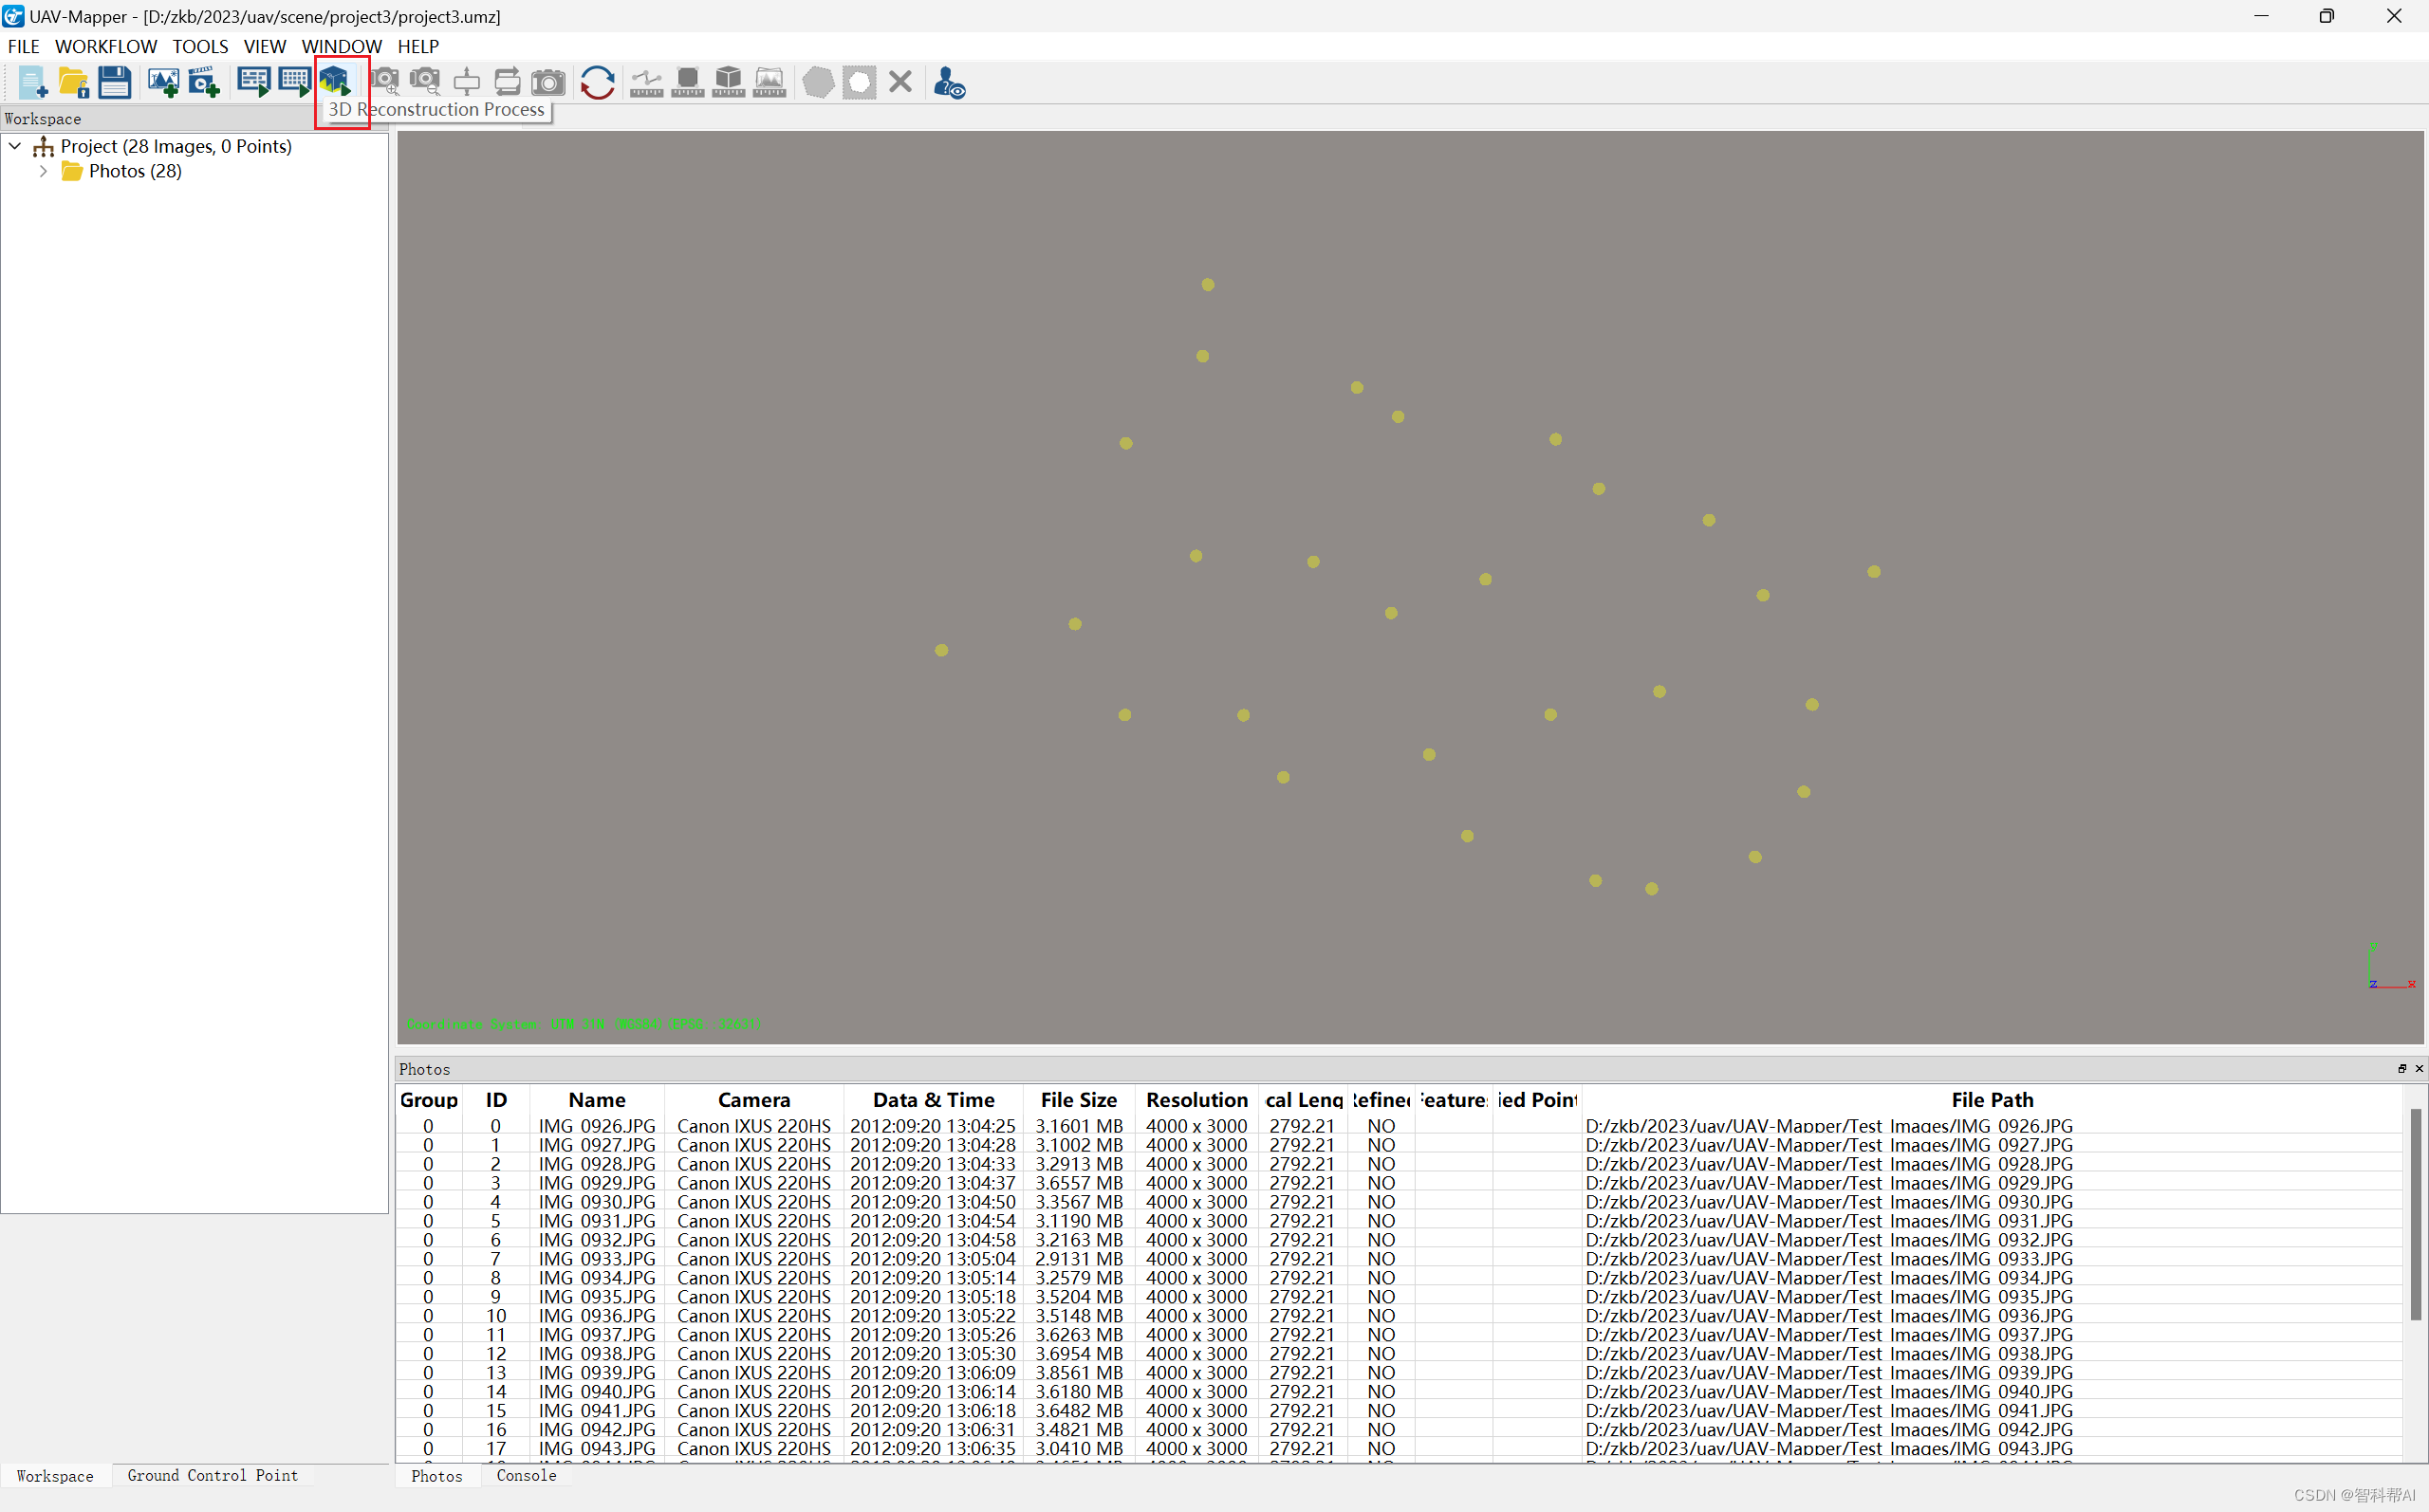Start the 3D Reconstruction Process

tap(335, 80)
